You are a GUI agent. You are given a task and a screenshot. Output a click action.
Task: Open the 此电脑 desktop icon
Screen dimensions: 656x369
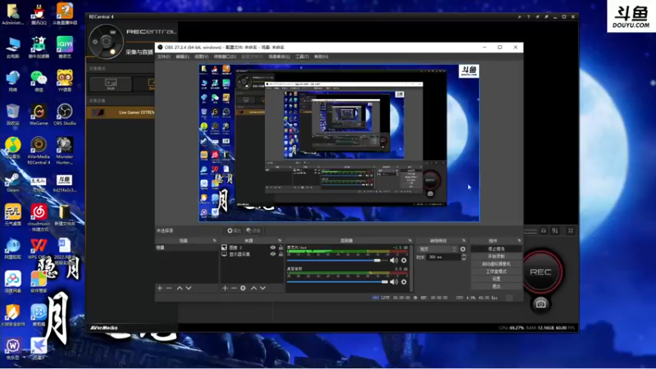(12, 48)
